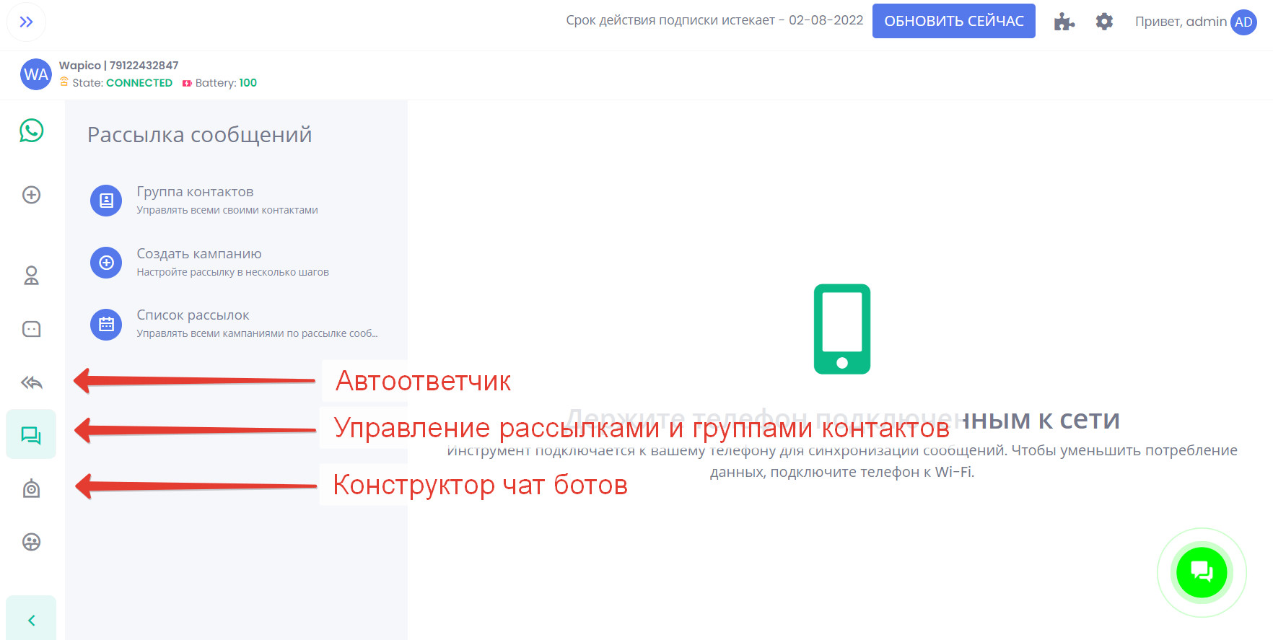1273x640 pixels.
Task: Click 'Настройте рассылку в несколько шагов' description
Action: (232, 272)
